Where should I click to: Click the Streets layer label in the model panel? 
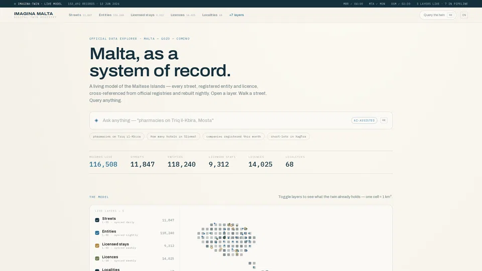pyautogui.click(x=109, y=219)
